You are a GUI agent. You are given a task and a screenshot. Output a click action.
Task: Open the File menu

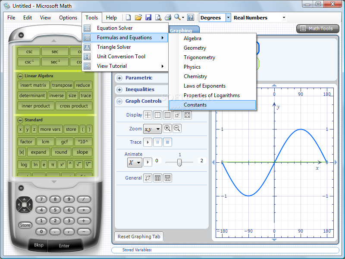click(11, 18)
